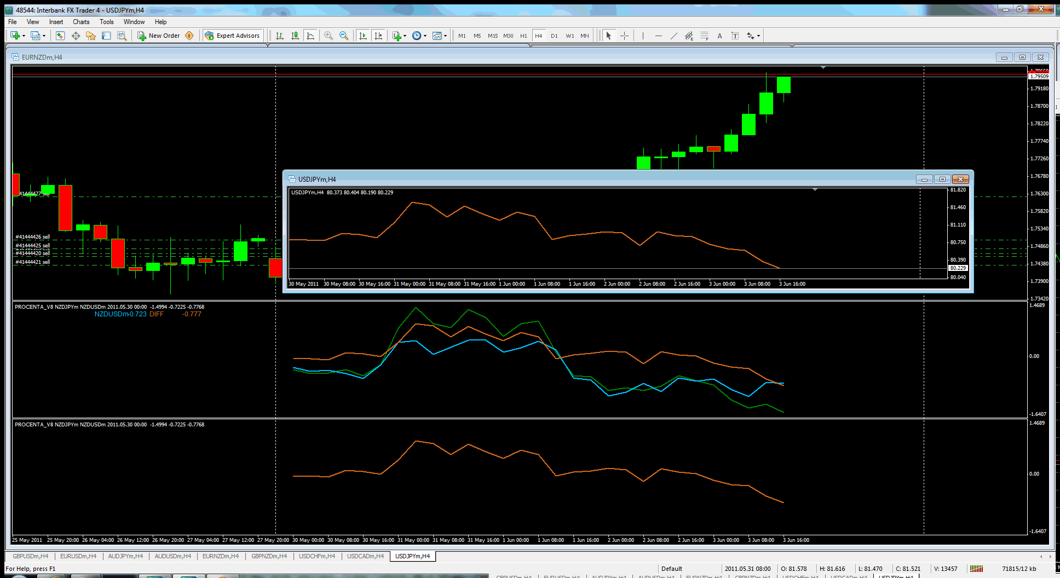Select the trendline drawing tool
1060x578 pixels.
673,36
